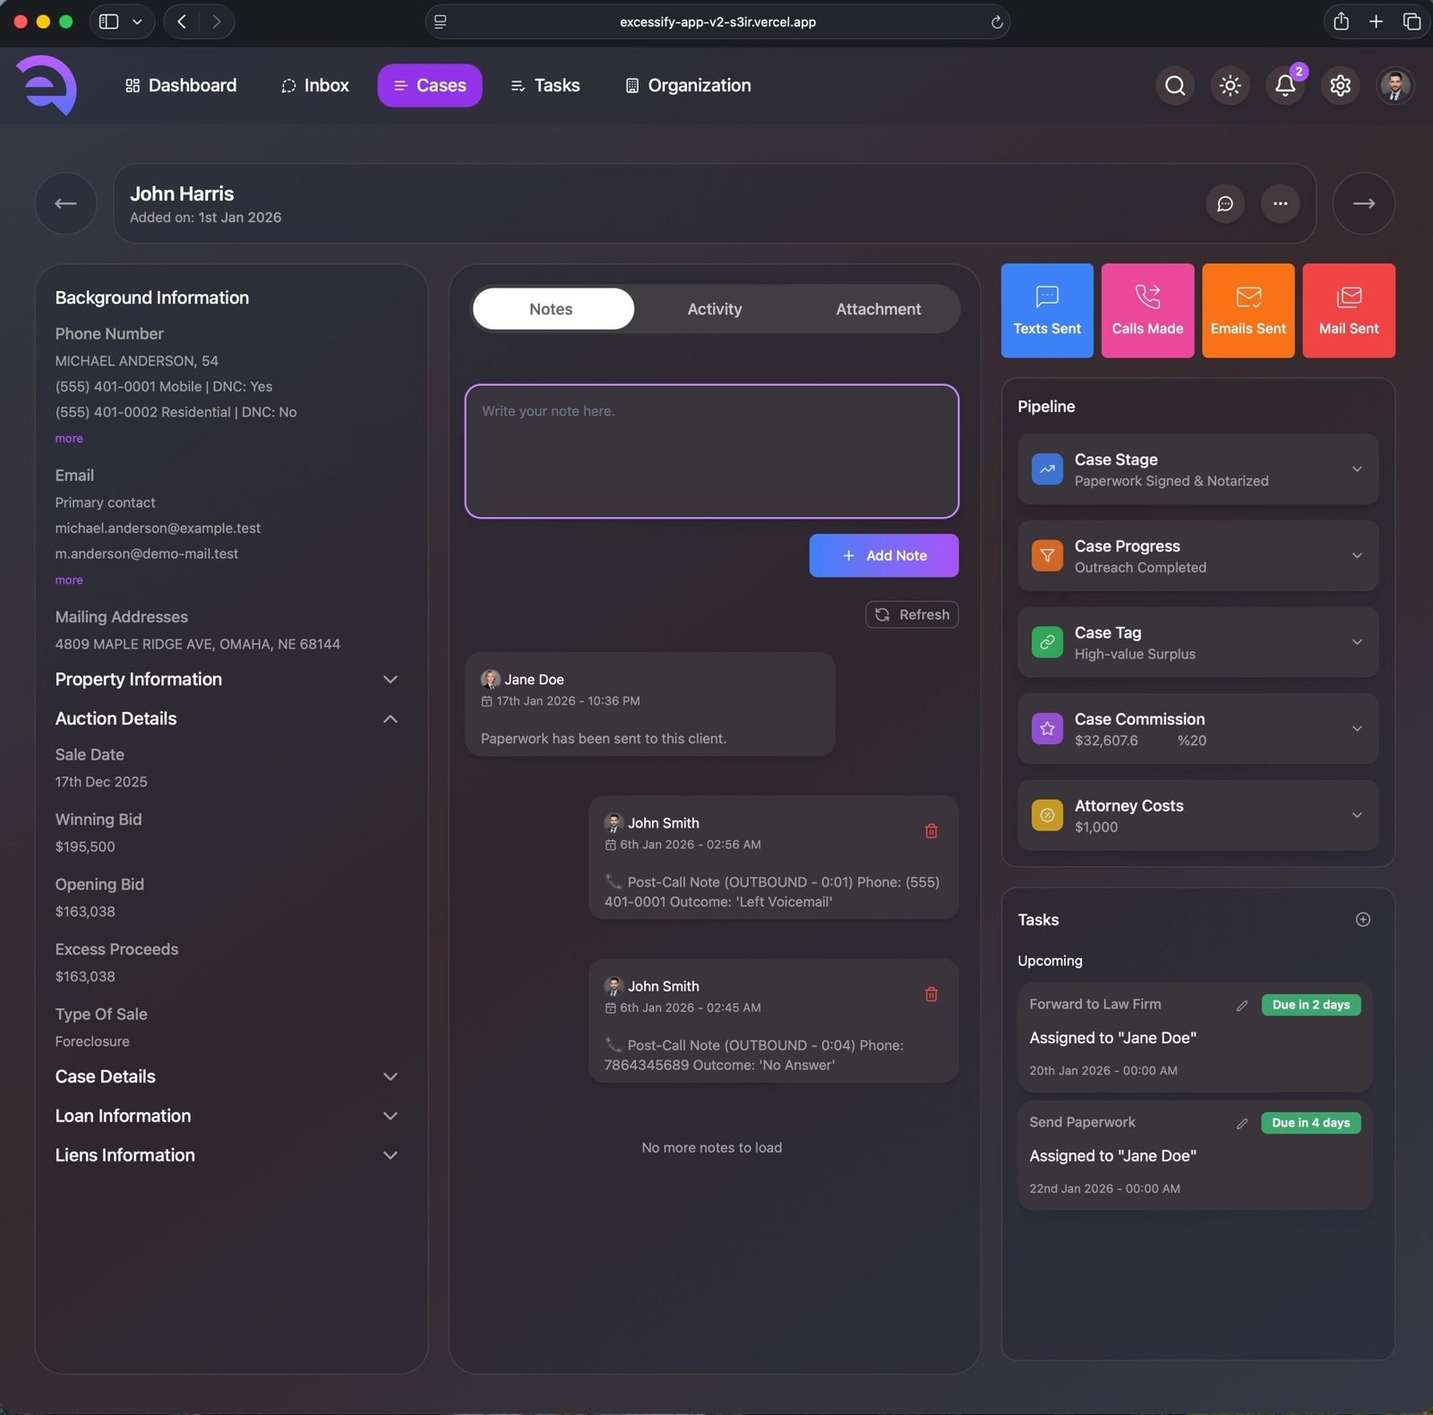Viewport: 1433px width, 1415px height.
Task: Add a new task with plus icon
Action: point(1361,919)
